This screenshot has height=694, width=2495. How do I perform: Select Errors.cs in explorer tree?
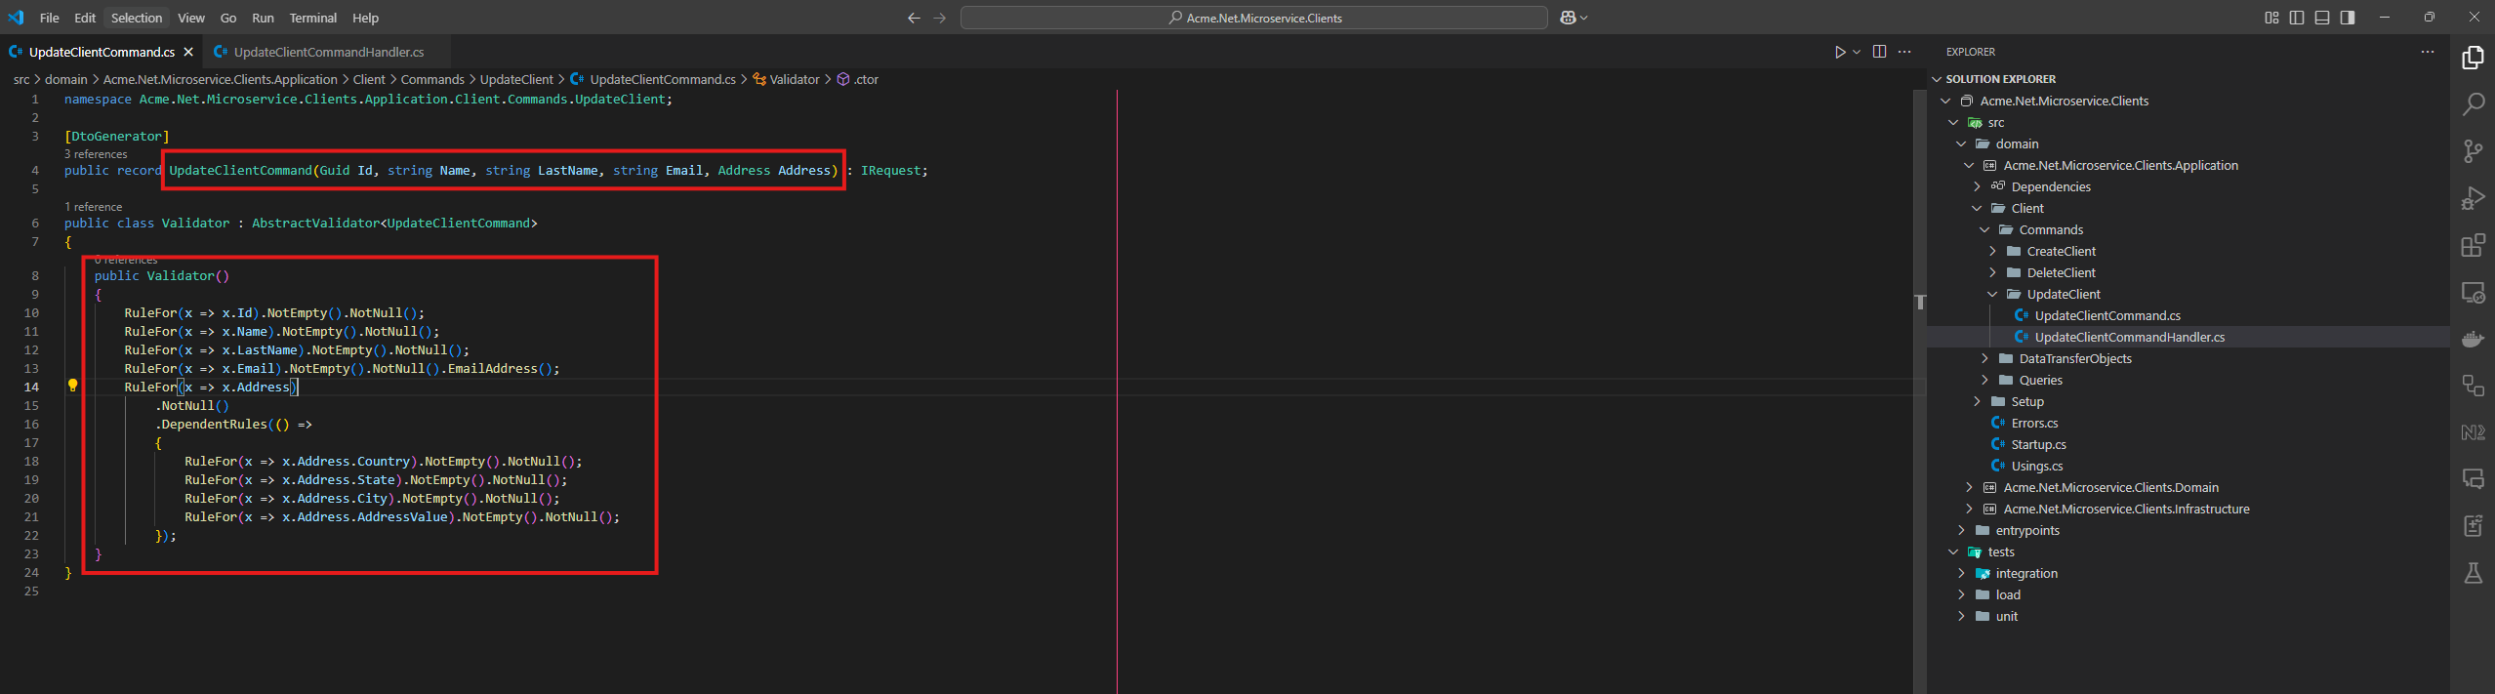pos(2034,423)
